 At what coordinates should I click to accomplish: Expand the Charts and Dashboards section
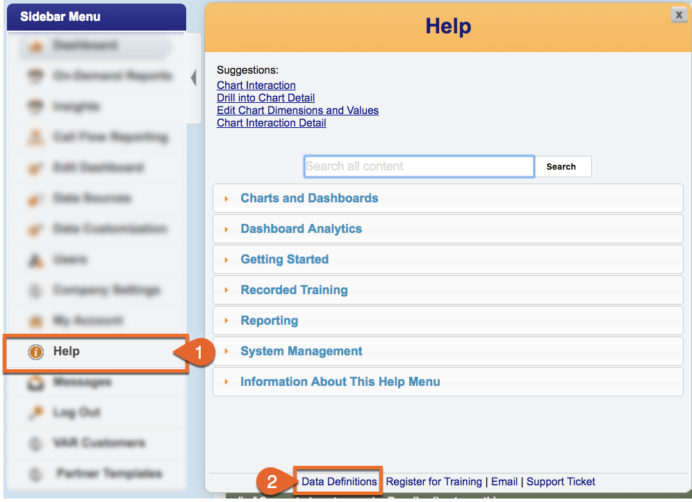(309, 198)
